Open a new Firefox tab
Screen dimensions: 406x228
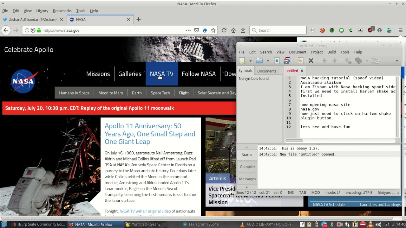pyautogui.click(x=138, y=19)
